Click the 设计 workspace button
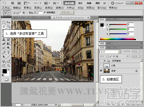This screenshot has height=107, width=144. [80, 3]
